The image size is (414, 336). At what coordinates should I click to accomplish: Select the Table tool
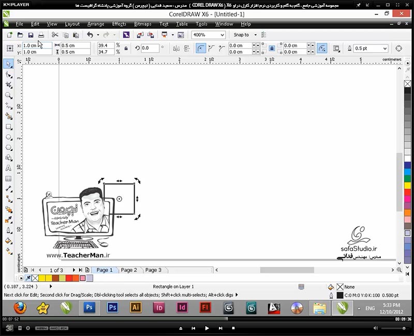8,178
